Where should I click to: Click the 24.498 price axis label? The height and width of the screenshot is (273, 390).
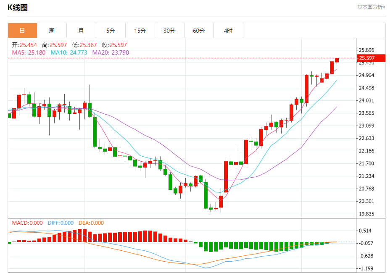(x=366, y=88)
